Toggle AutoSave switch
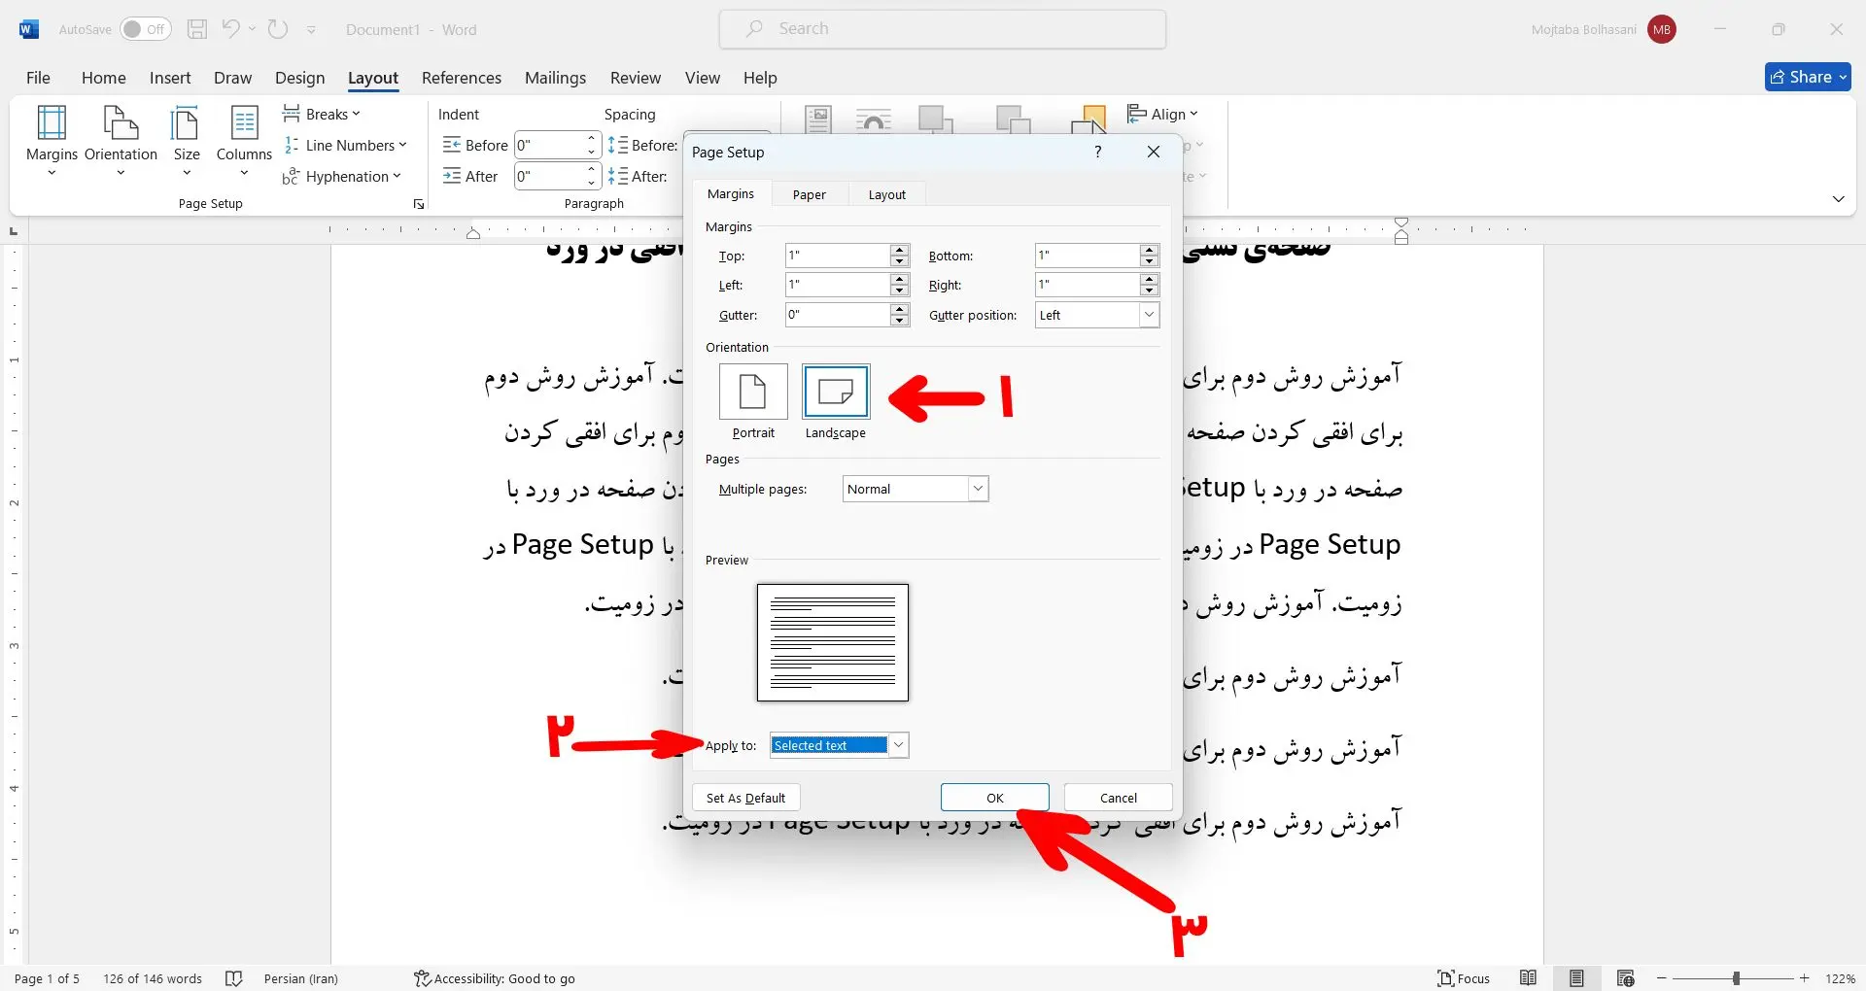This screenshot has height=991, width=1866. coord(146,29)
